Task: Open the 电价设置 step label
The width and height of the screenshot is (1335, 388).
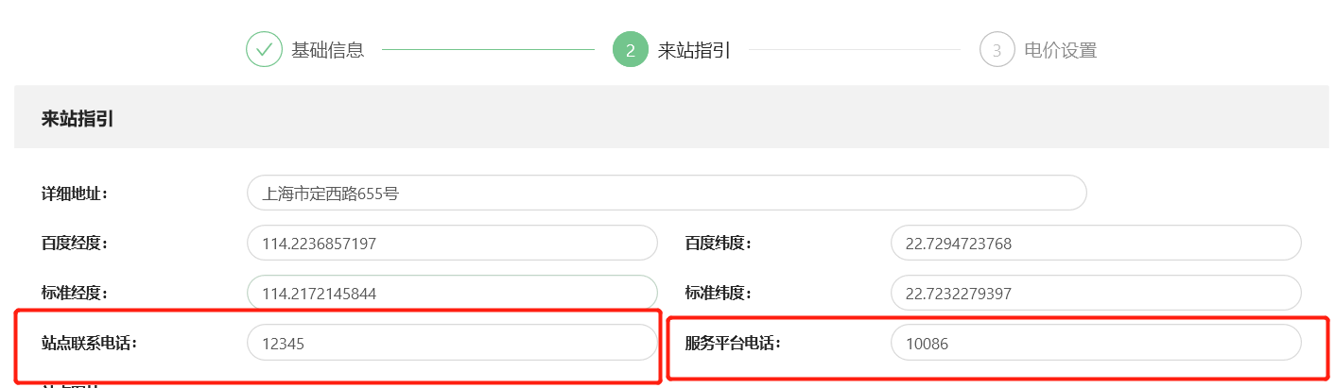Action: [1061, 50]
